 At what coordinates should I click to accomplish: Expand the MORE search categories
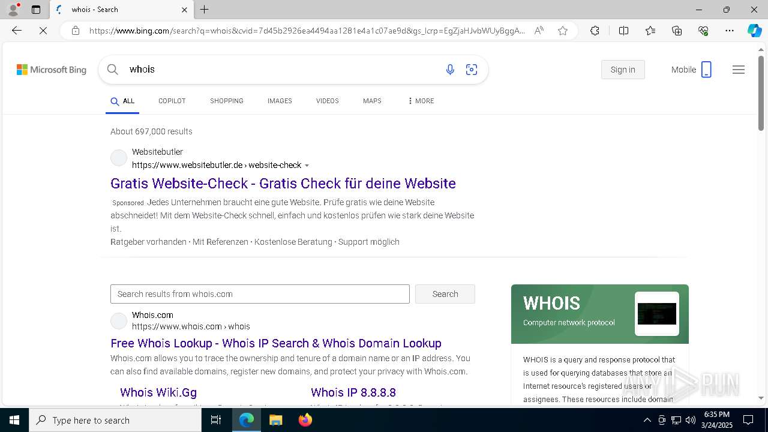pos(421,101)
